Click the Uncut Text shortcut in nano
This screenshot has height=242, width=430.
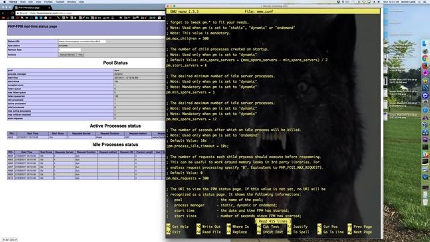pos(270,232)
